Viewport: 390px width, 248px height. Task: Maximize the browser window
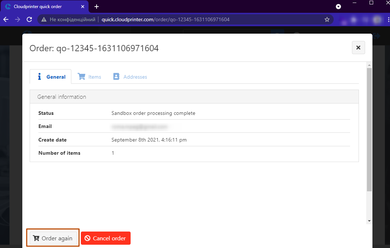pos(371,3)
